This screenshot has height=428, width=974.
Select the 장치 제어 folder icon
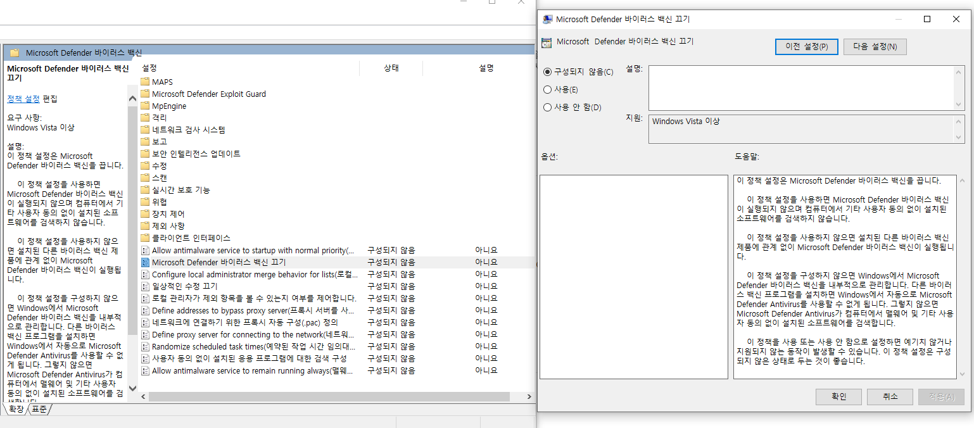pyautogui.click(x=145, y=214)
